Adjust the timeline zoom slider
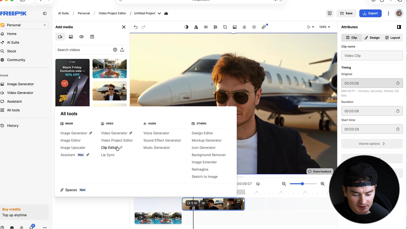The image size is (407, 229). pos(302,184)
